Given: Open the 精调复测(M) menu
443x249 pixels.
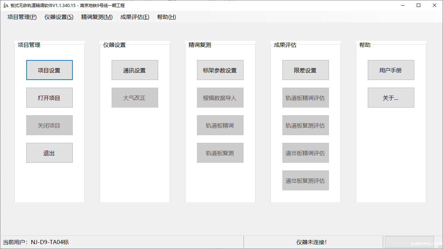Looking at the screenshot, I should [x=97, y=17].
